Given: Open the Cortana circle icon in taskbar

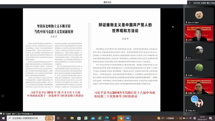Looking at the screenshot, I should click(58, 118).
